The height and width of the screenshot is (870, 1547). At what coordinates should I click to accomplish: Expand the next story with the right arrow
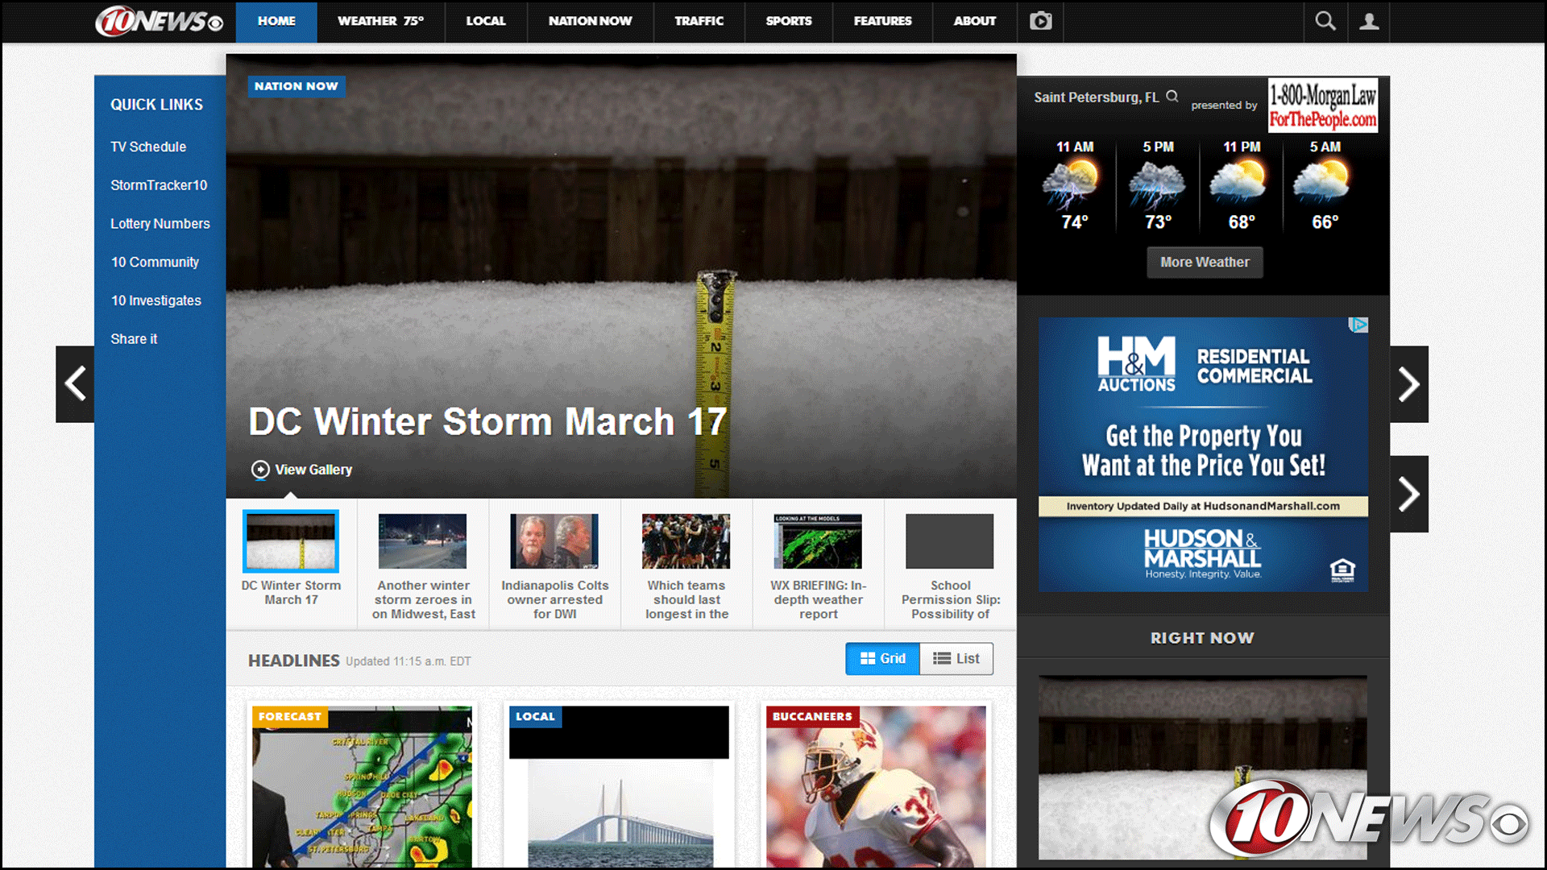click(1408, 384)
